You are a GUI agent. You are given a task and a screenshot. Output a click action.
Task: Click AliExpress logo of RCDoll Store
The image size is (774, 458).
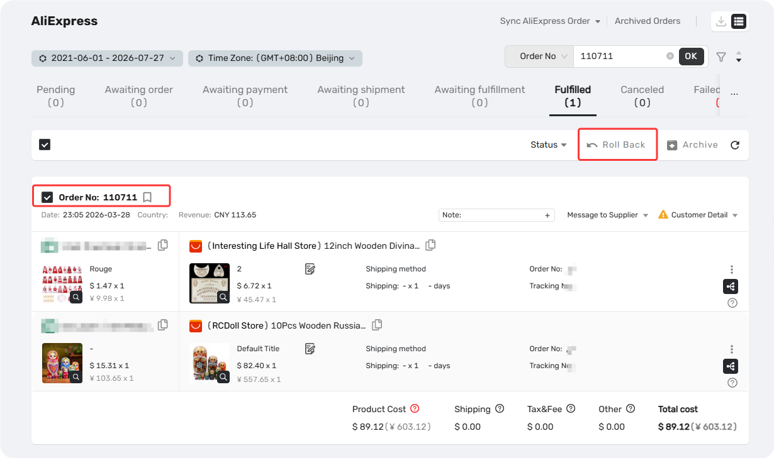click(196, 325)
